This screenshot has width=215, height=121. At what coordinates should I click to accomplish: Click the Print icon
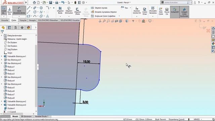coord(57,2)
